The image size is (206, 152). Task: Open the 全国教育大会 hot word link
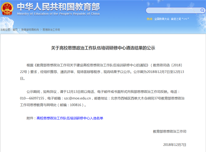tap(162, 19)
